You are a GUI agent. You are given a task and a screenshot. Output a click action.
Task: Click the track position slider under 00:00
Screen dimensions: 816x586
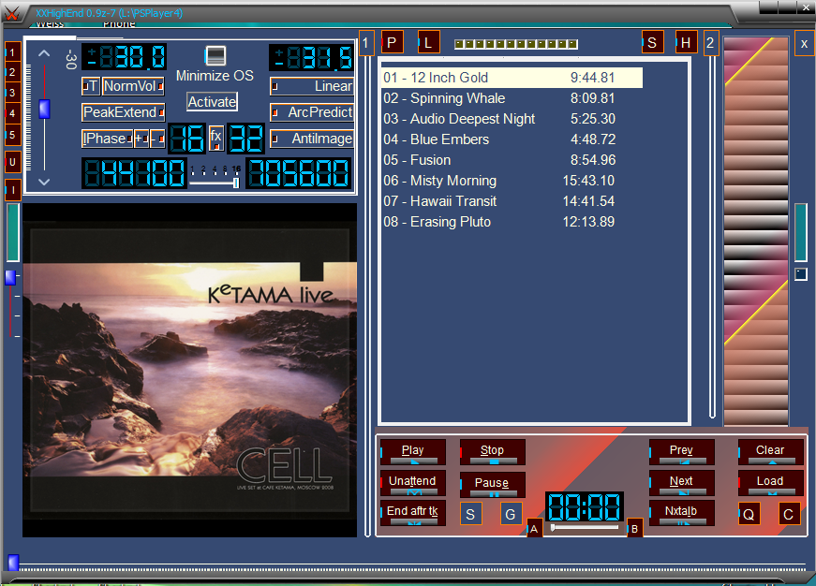[585, 527]
